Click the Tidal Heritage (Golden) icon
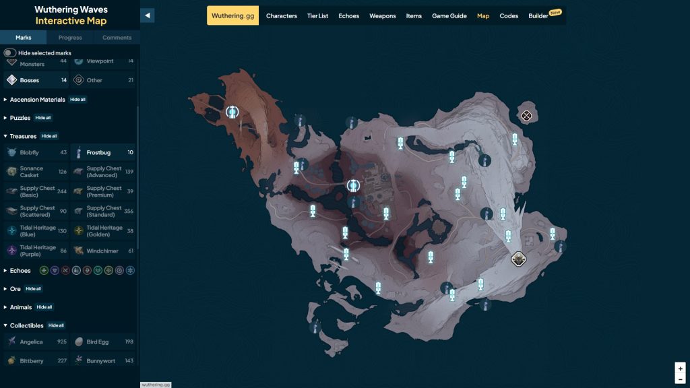 (79, 230)
